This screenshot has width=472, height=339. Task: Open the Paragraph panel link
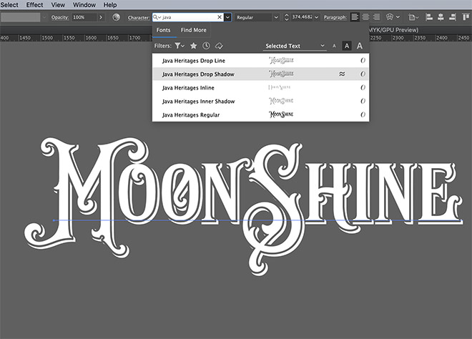pyautogui.click(x=334, y=16)
